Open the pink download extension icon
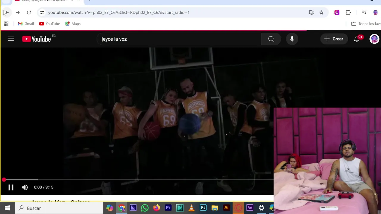Screen dimensions: 381x214 pos(337,12)
